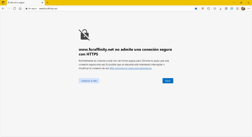Open the user profile avatar
This screenshot has height=137, width=252.
coord(243,9)
